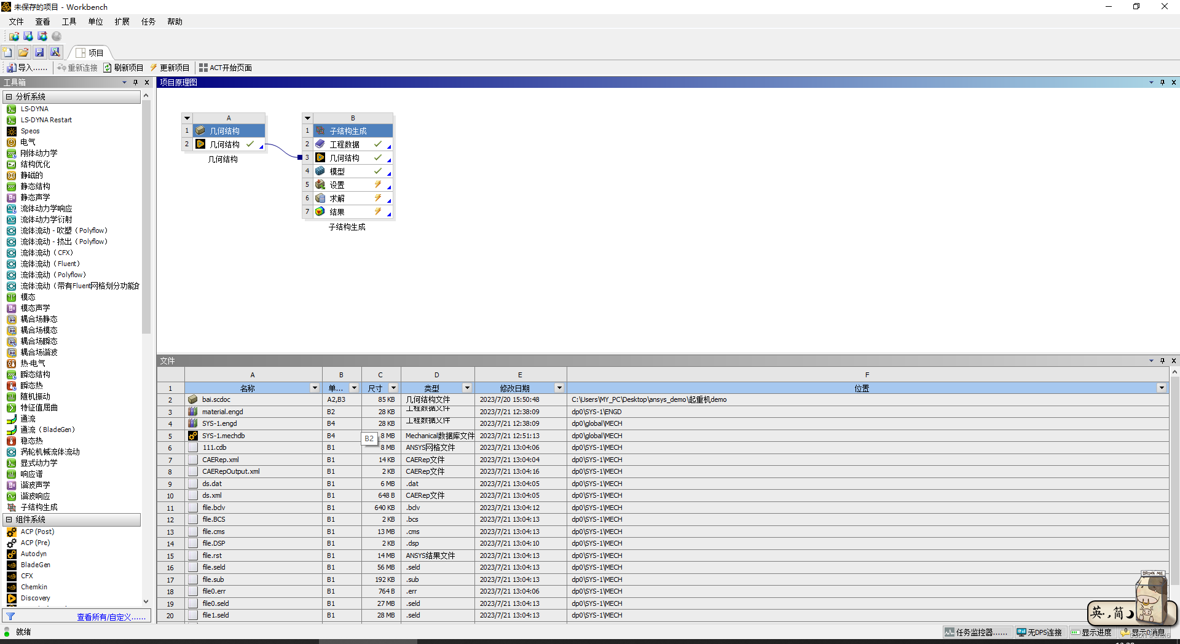
Task: Click the 重新连接 toolbar button
Action: 77,68
